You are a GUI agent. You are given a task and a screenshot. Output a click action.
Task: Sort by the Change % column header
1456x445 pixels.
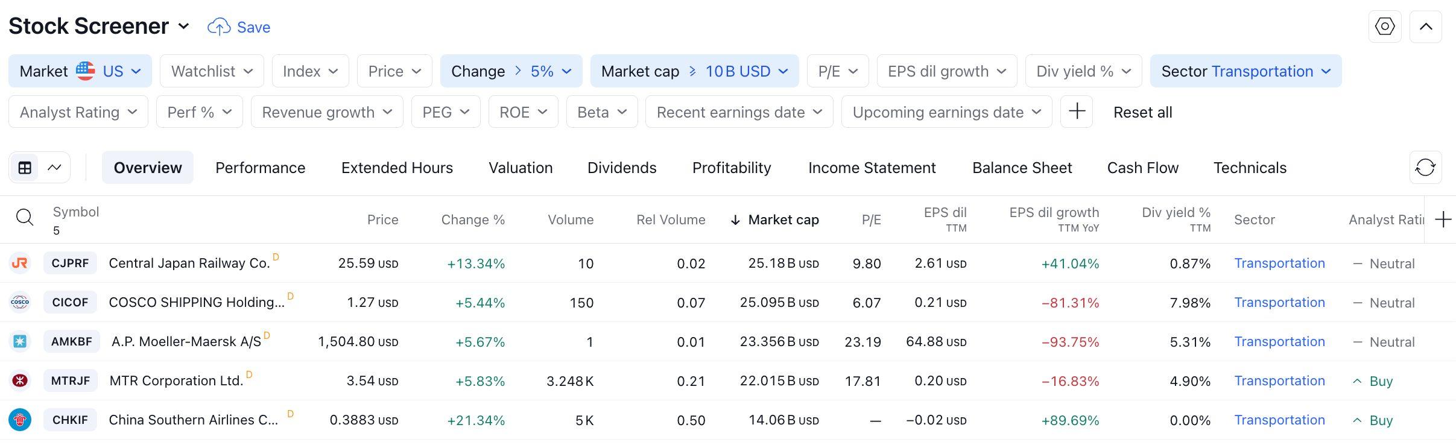point(473,219)
